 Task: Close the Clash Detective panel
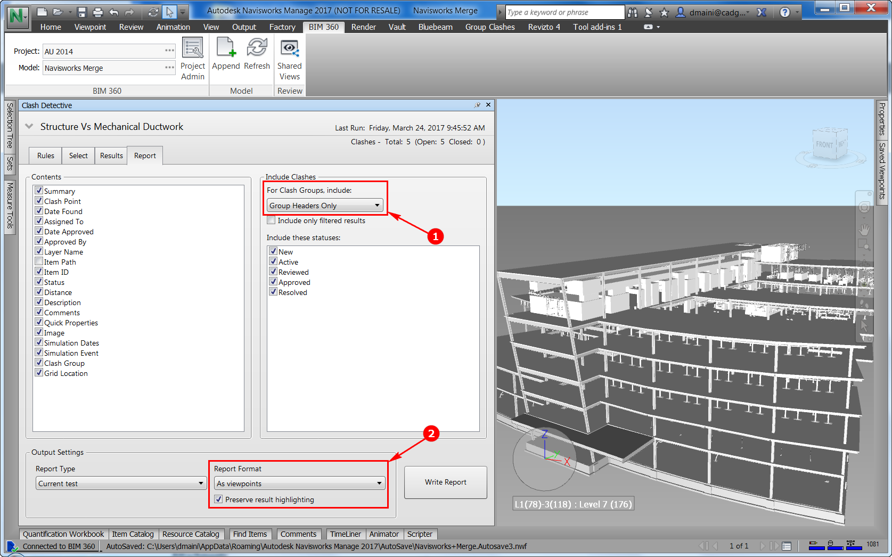coord(488,105)
